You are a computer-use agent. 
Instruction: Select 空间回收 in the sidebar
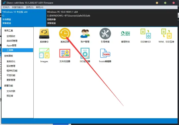point(11,36)
